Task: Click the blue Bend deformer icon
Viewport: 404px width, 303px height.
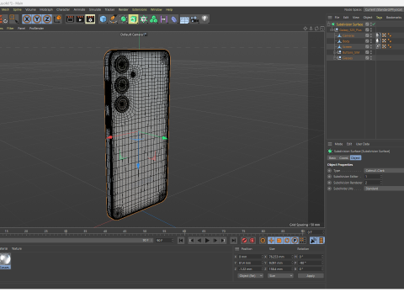Action: [174, 19]
